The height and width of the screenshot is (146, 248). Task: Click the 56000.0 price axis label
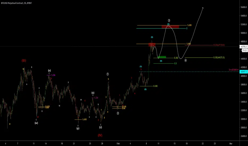(244, 7)
